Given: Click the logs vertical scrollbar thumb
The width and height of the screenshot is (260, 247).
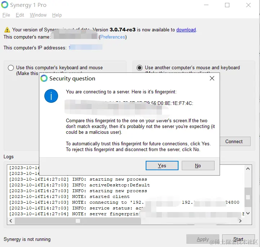Looking at the screenshot, I should 248,197.
